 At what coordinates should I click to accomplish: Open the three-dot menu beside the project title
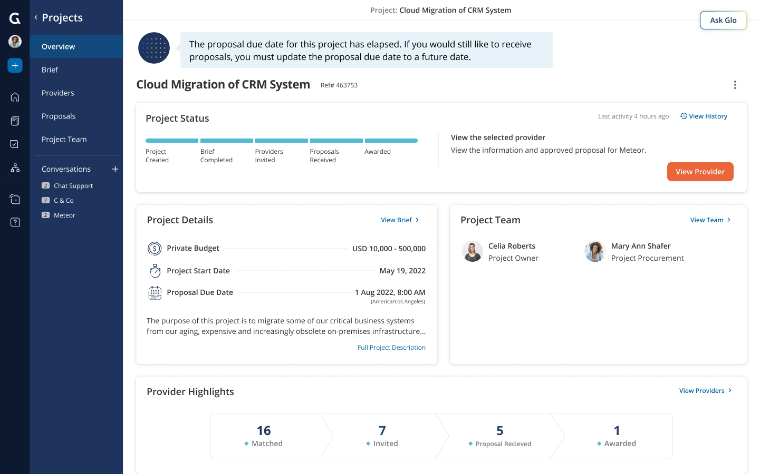click(735, 84)
